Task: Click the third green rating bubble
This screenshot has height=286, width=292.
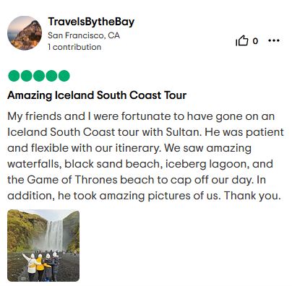Action: pyautogui.click(x=39, y=76)
